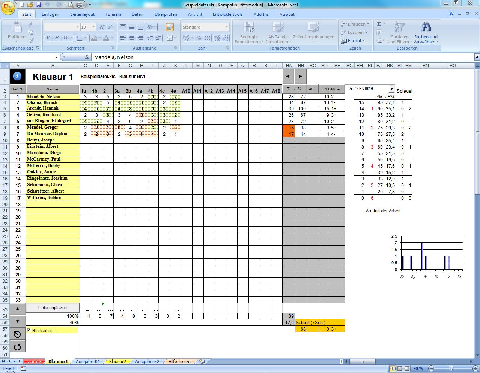Open the Überprüfen ribbon tab
This screenshot has width=480, height=373.
point(166,14)
